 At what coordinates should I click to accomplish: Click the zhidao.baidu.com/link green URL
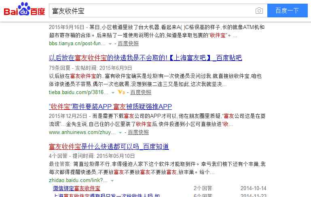pyautogui.click(x=78, y=180)
